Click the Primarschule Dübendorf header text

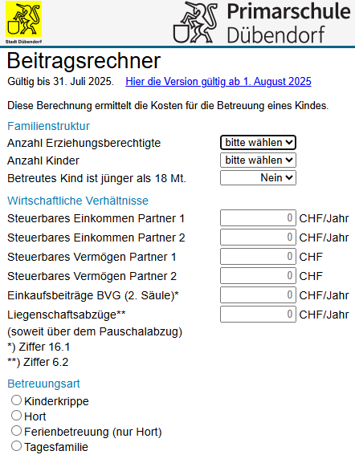[288, 22]
